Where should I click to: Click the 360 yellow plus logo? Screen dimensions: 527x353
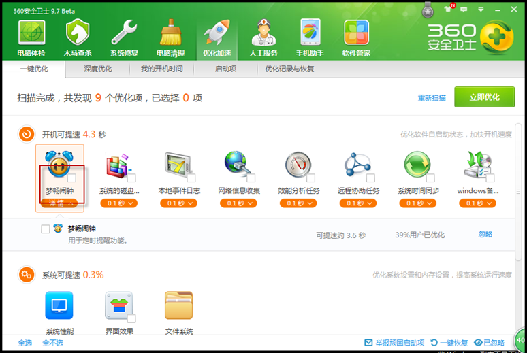click(x=497, y=37)
